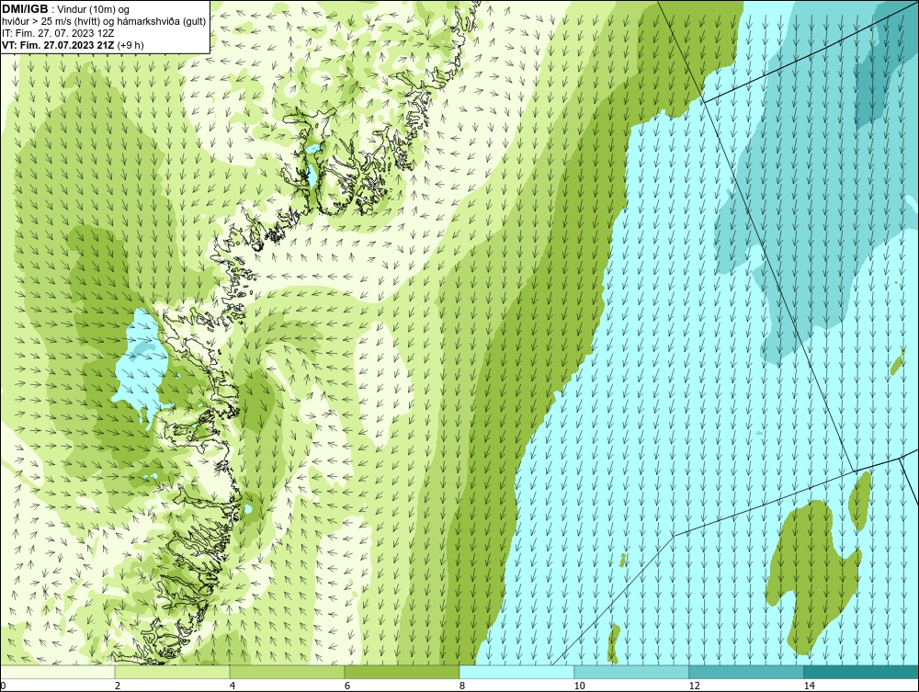Click the 'Vindur (10m) og' text
The image size is (919, 692).
tap(95, 9)
